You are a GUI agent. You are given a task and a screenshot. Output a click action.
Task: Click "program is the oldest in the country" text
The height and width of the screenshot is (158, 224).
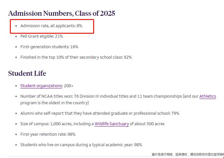tap(54, 103)
